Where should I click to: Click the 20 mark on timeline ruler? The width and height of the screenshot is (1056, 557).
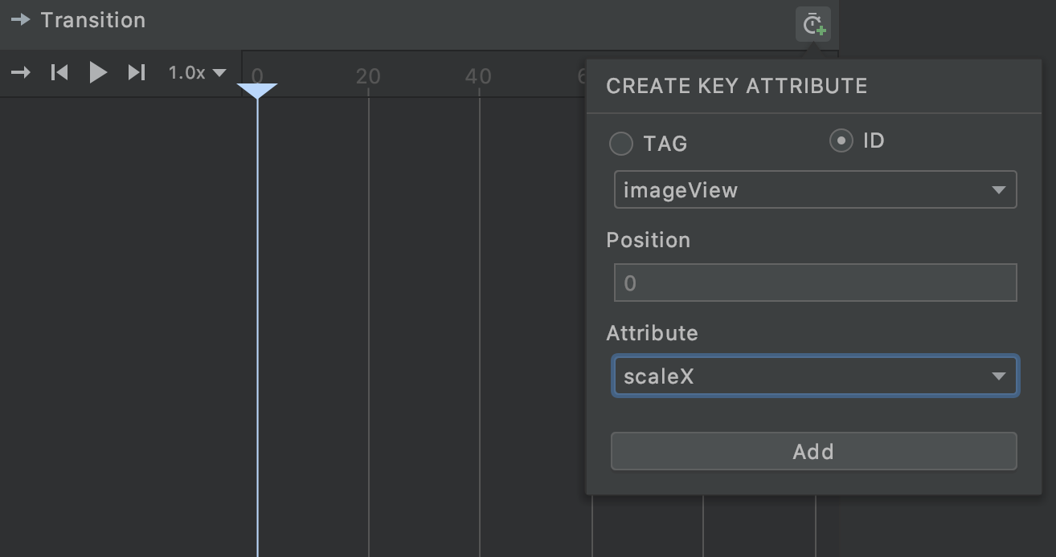[368, 76]
